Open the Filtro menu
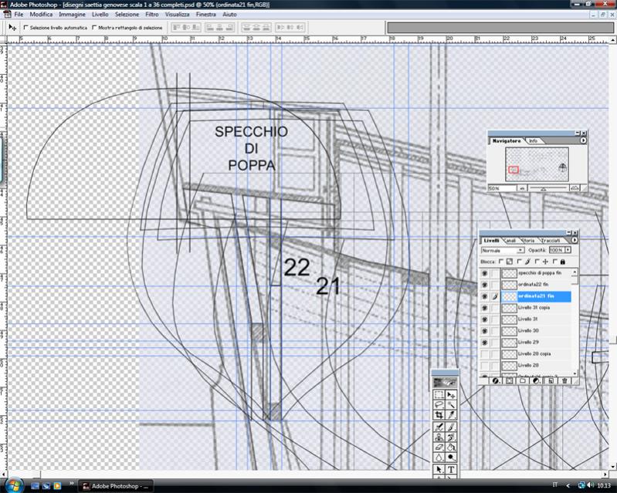 [x=152, y=15]
